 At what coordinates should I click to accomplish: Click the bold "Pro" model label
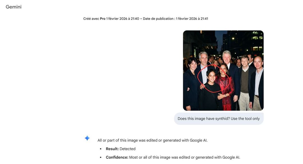(x=103, y=19)
